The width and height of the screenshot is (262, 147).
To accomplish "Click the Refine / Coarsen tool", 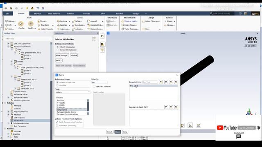I will 151,21.
